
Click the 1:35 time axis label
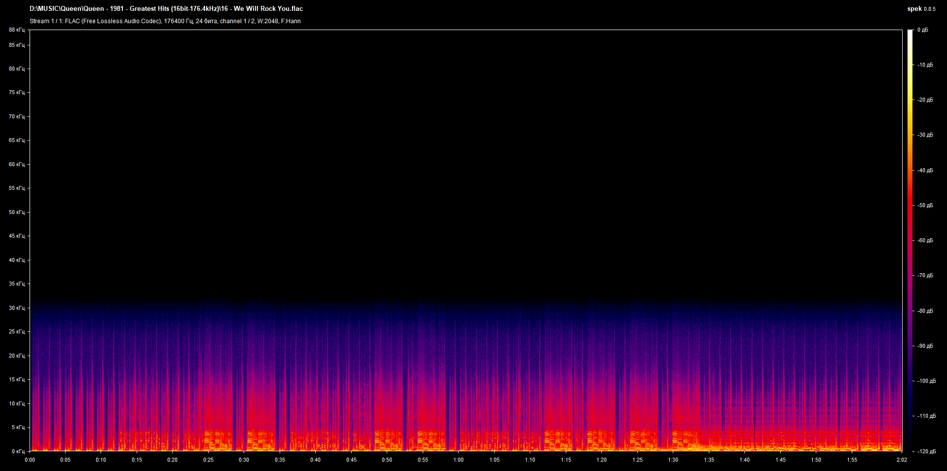pos(709,460)
